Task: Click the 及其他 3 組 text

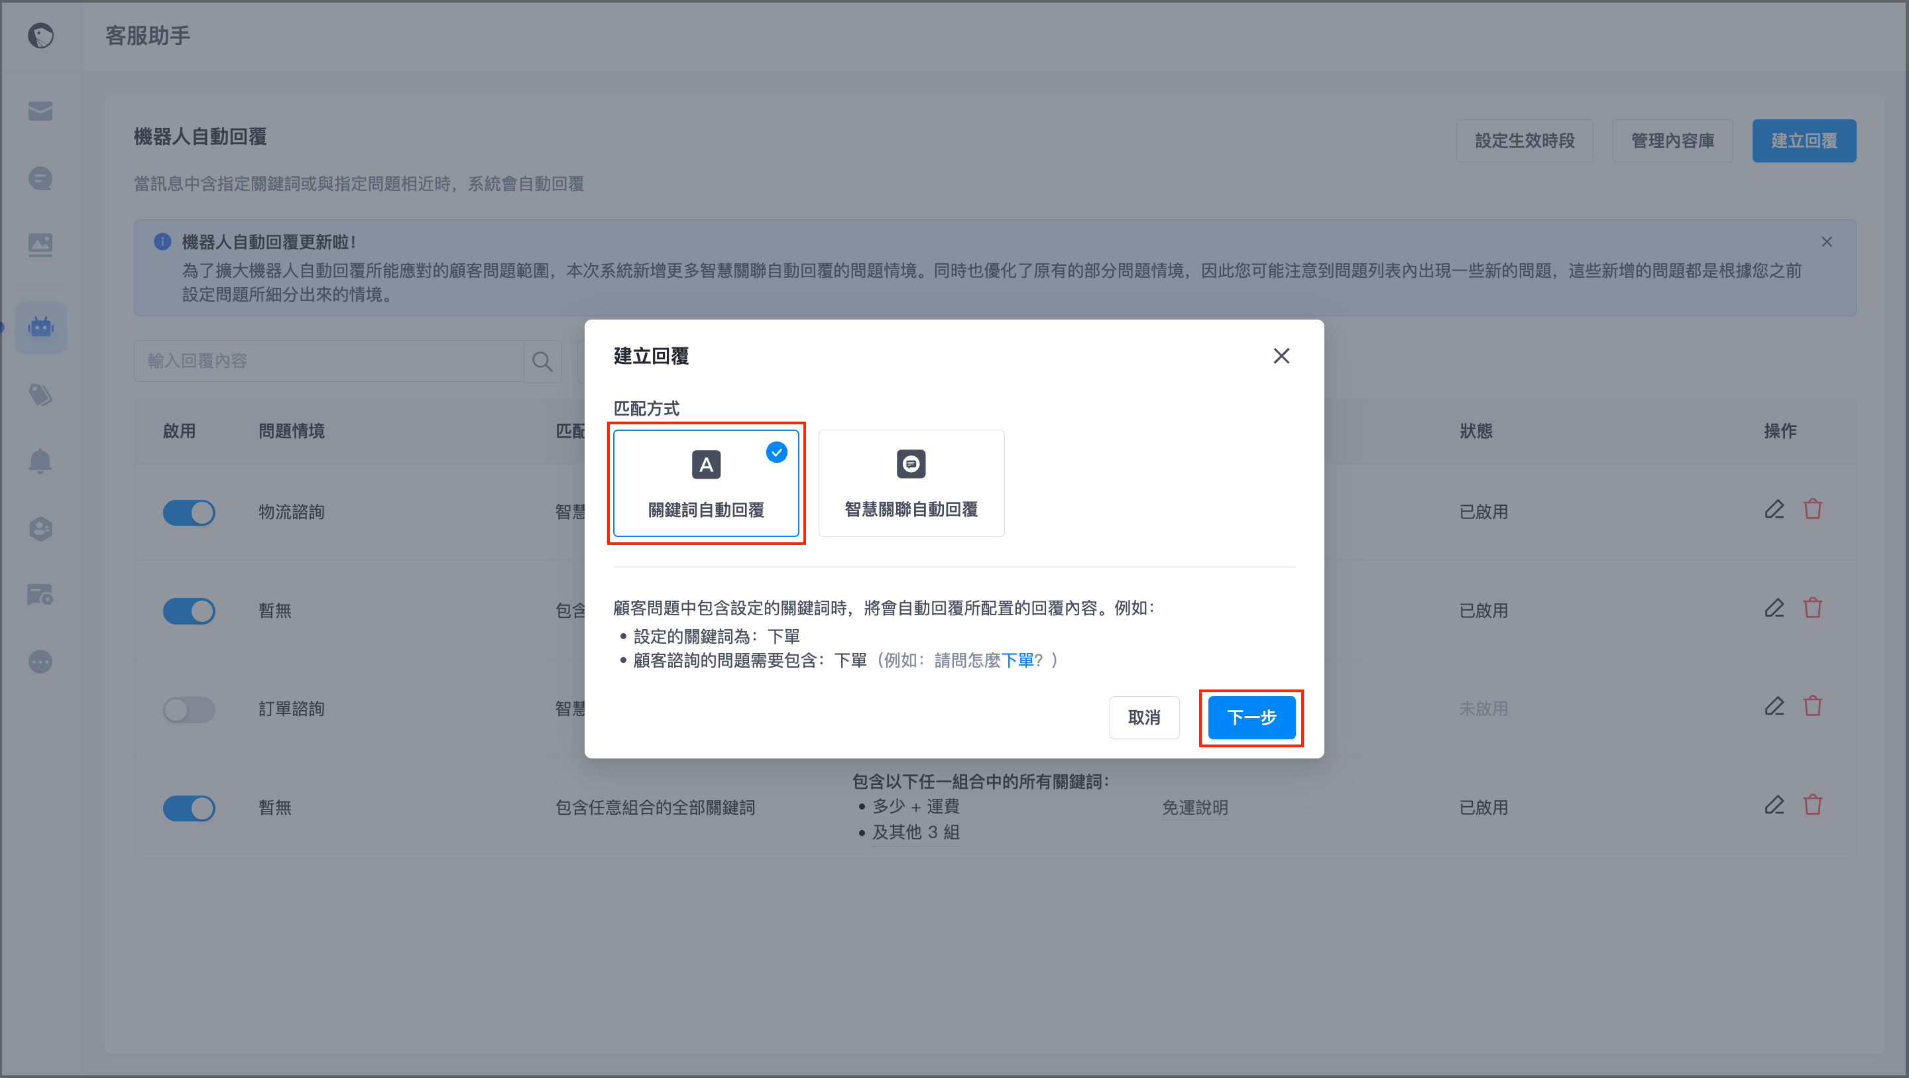Action: point(916,833)
